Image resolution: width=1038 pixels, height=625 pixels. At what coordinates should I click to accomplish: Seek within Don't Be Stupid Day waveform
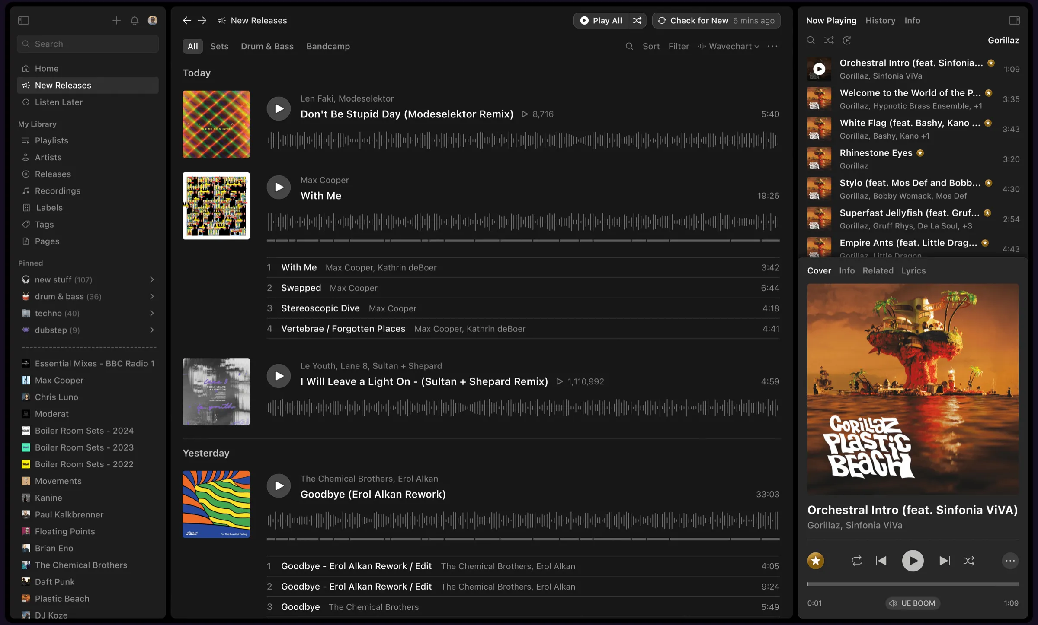[523, 140]
